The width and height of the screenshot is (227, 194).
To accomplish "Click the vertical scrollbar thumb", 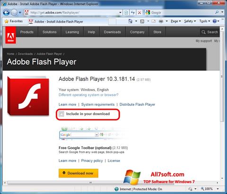I will pos(222,76).
